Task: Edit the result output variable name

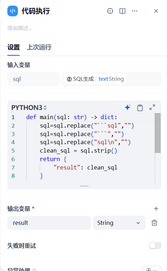Action: click(49, 223)
